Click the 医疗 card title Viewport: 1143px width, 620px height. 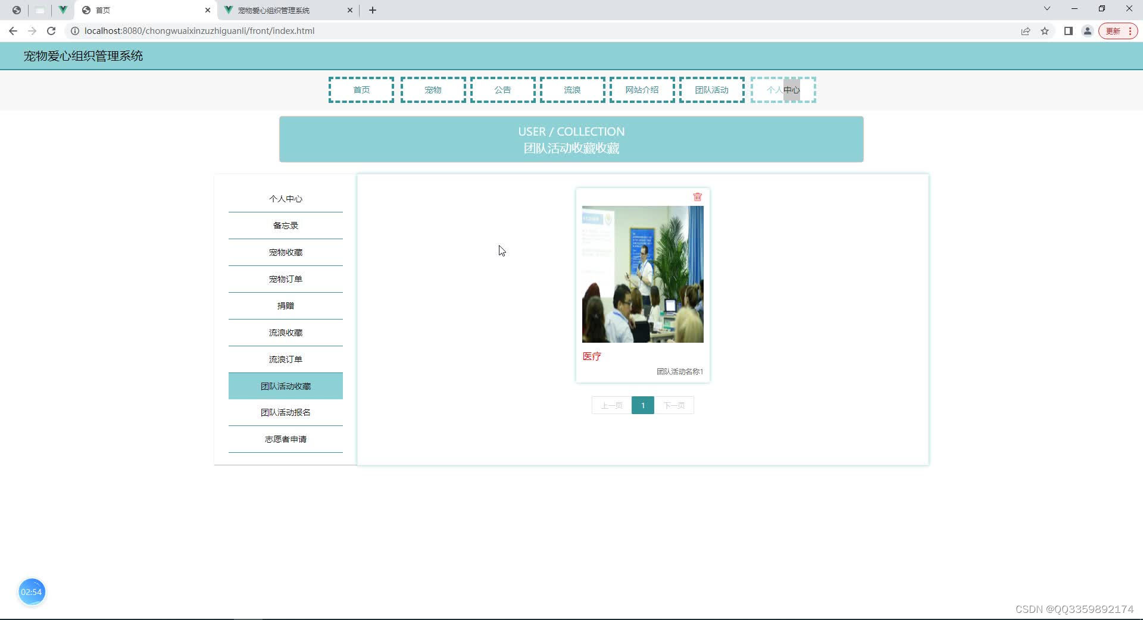tap(592, 356)
